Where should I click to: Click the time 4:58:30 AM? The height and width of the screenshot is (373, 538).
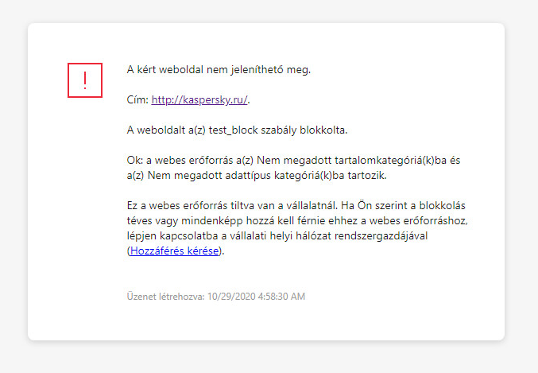(x=279, y=297)
